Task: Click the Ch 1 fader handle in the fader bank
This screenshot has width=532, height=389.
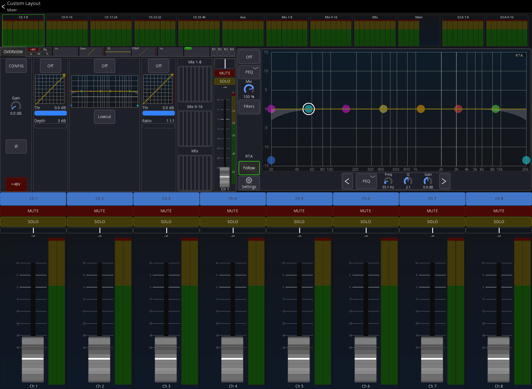Action: coord(33,359)
